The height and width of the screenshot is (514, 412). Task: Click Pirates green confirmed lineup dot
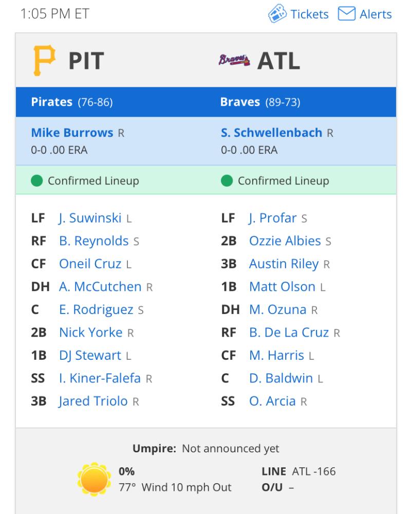pos(36,180)
